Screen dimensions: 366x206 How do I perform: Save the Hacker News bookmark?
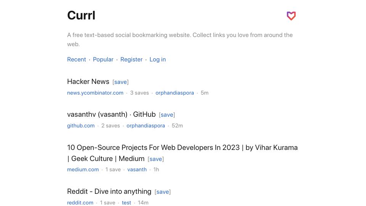120,82
